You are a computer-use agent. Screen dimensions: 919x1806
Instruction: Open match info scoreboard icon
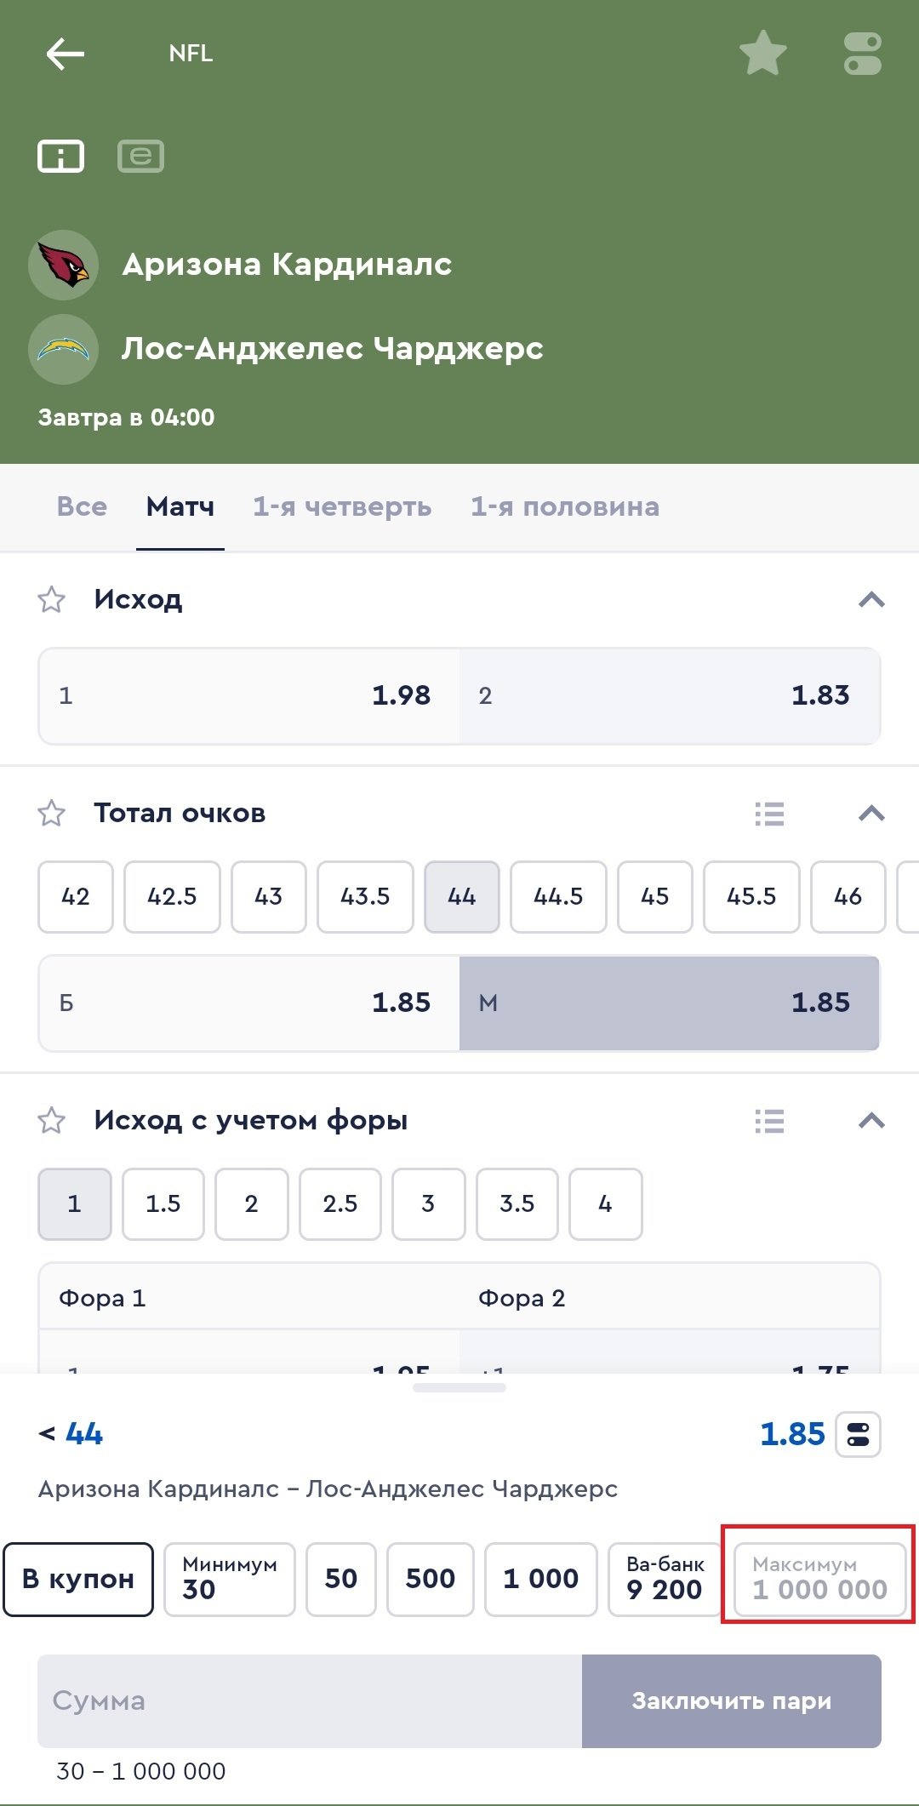60,156
